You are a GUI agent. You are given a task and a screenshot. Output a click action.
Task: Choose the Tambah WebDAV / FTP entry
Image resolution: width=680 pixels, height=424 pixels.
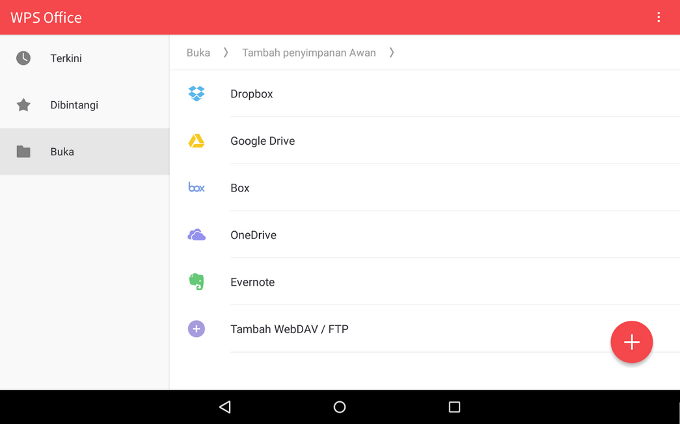point(290,329)
